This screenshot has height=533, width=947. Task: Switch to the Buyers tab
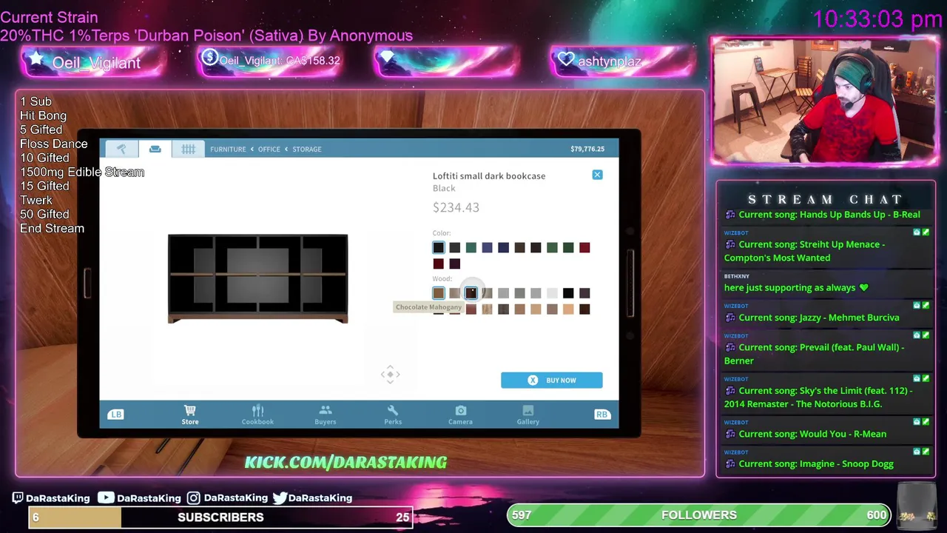point(326,415)
